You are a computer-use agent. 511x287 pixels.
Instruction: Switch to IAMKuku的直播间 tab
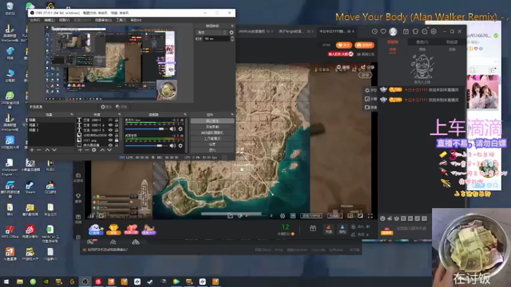click(x=252, y=31)
